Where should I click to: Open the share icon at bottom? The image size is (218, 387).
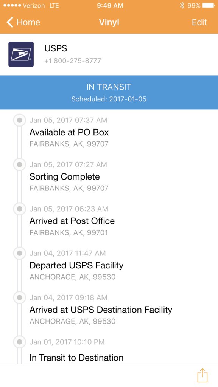(202, 375)
